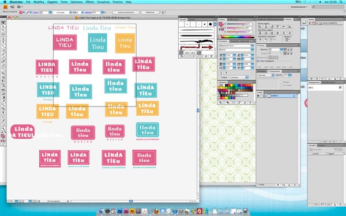Open the font family dropdown in Carattere panel
Image resolution: width=346 pixels, height=216 pixels.
(236, 46)
